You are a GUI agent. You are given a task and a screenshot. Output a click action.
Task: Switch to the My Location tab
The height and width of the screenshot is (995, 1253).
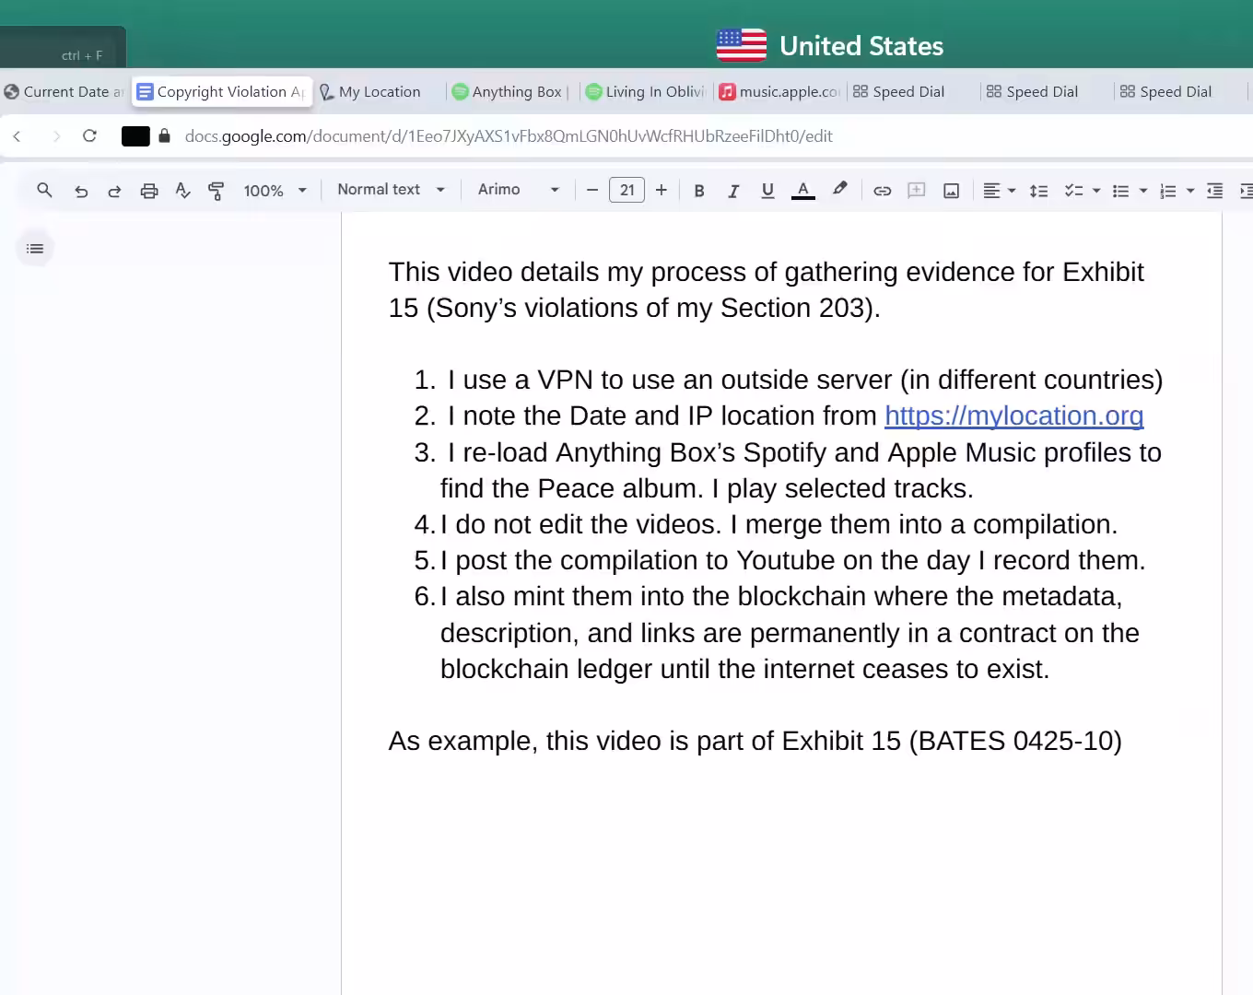(378, 92)
